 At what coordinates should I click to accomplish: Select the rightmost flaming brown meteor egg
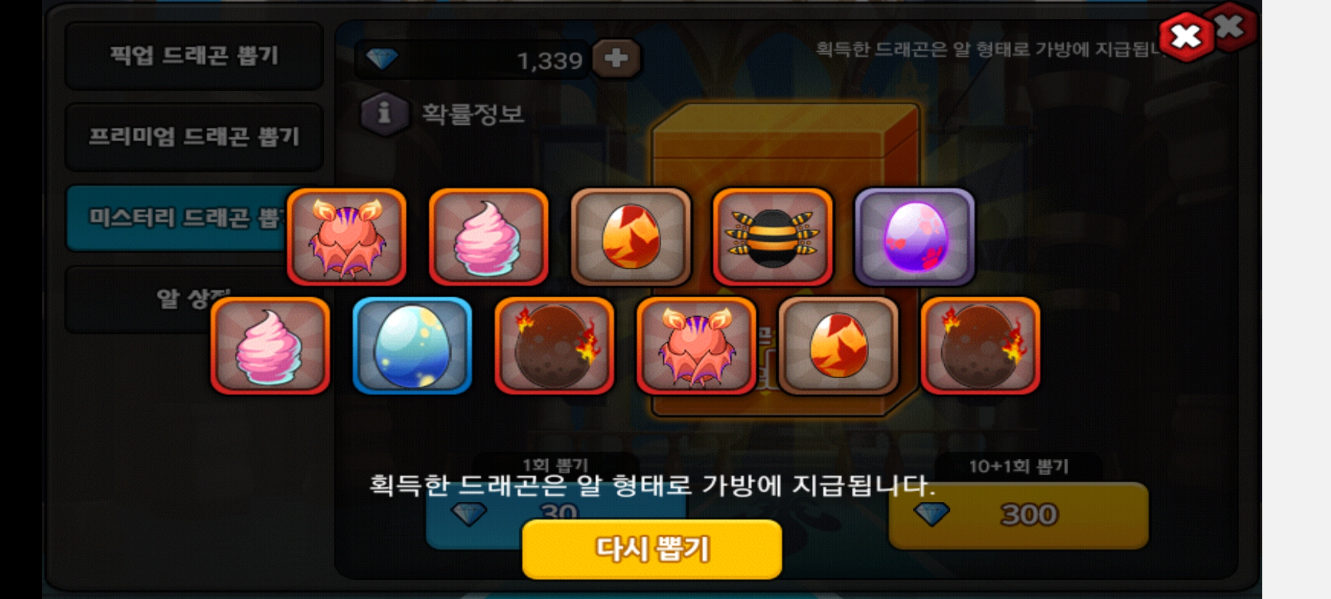tap(980, 346)
